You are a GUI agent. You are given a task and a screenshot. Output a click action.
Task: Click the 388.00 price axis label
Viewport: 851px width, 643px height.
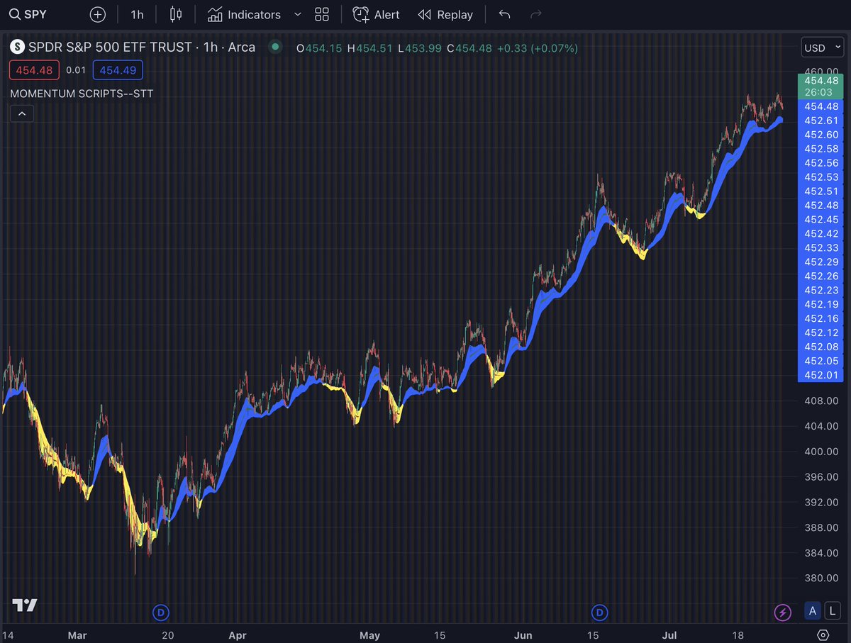(821, 527)
